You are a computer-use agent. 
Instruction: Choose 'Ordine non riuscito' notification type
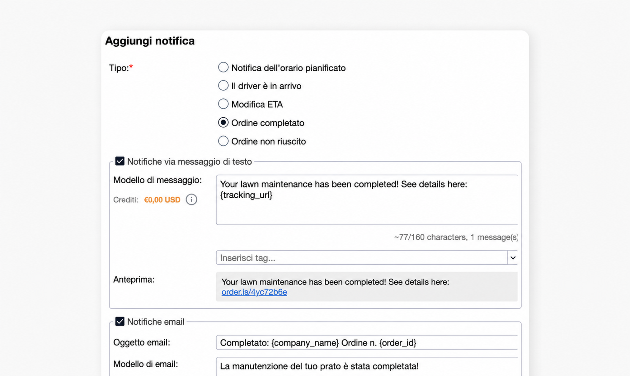(x=223, y=141)
